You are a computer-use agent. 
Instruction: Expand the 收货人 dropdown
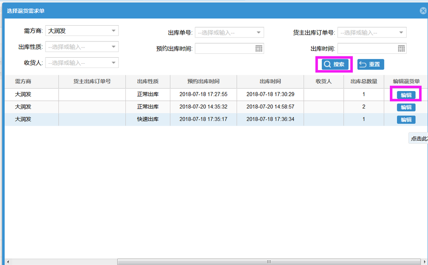113,63
